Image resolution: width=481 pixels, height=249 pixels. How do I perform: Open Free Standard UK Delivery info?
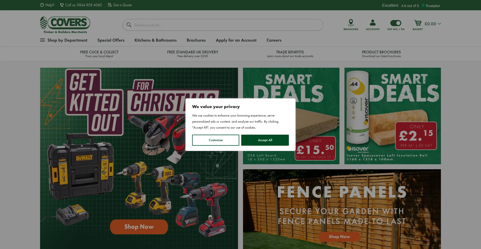193,54
